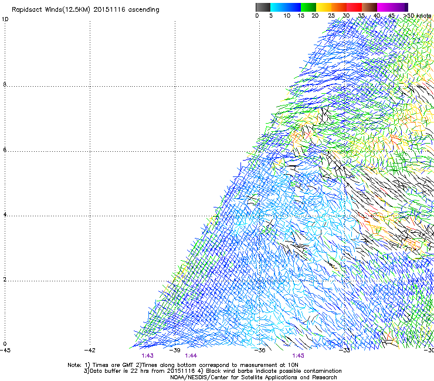This screenshot has height=381, width=434.
Task: Select the red 30-35 knots legend swatch
Action: click(354, 7)
